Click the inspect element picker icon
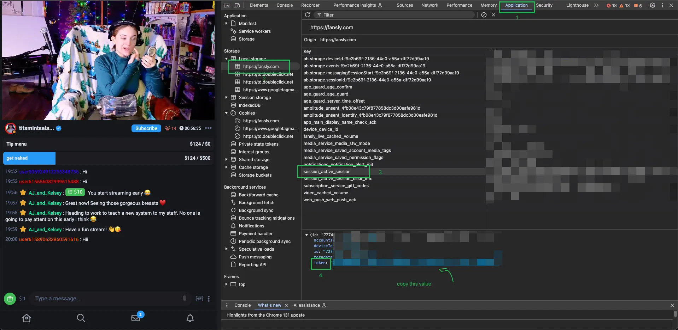This screenshot has height=330, width=678. [227, 5]
